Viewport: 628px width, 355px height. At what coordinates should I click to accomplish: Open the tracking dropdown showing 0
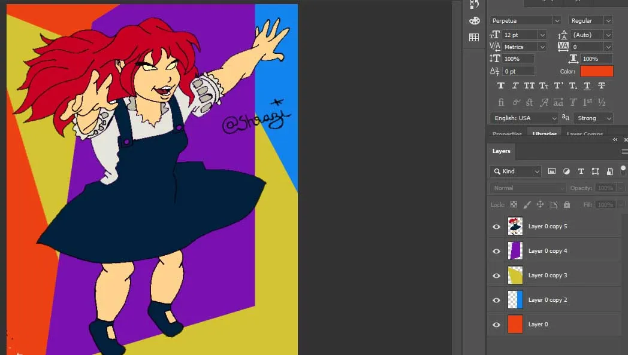608,47
